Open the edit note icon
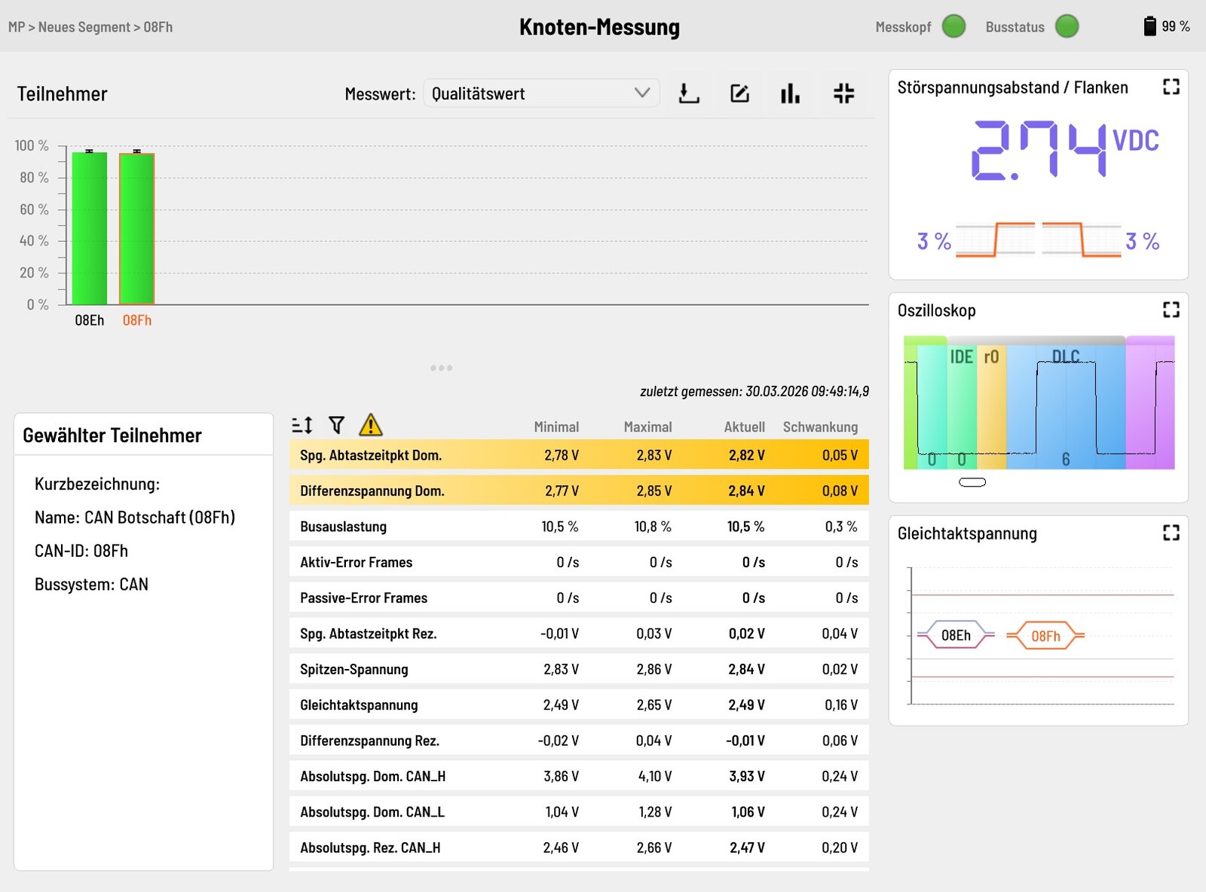 [739, 93]
